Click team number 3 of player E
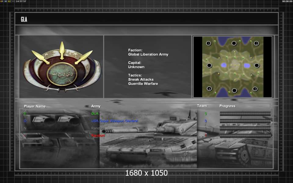Screen dimensions: 293x183 (206, 113)
